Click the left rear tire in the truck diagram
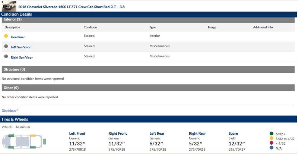298x154 pixels. 32,147
